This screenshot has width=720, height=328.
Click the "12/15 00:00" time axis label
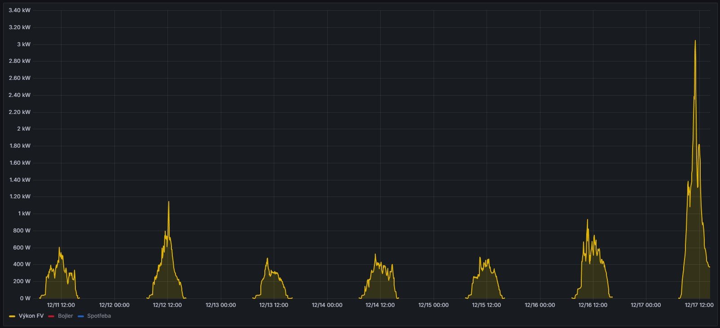click(434, 305)
